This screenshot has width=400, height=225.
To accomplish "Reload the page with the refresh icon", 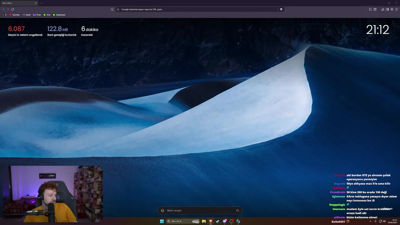I will (x=13, y=9).
